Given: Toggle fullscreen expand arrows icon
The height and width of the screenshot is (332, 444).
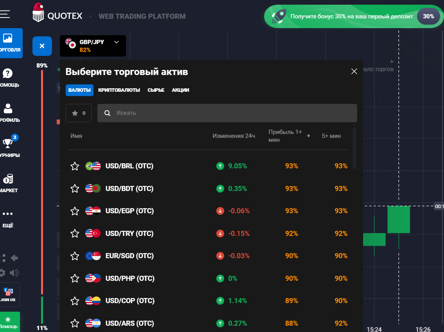Looking at the screenshot, I should [x=3, y=258].
